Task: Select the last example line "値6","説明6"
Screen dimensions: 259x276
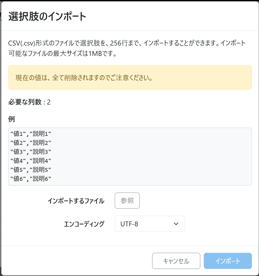Action: pos(31,179)
